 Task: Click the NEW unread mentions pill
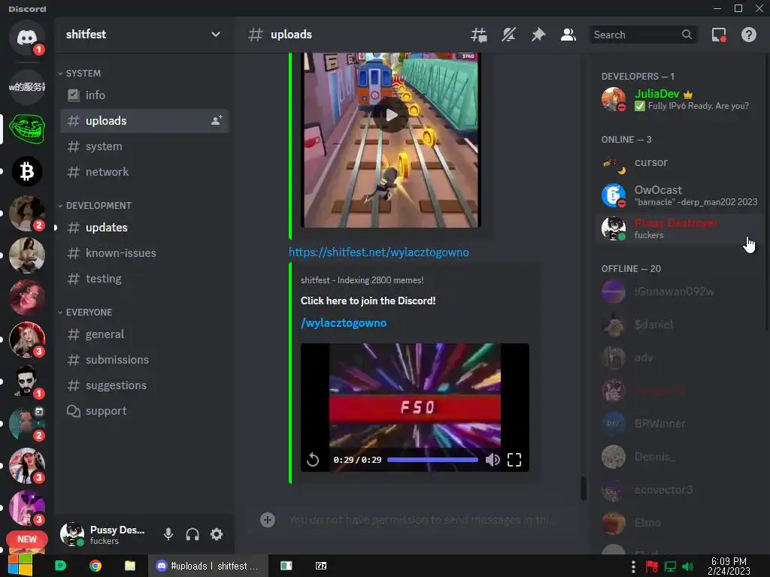pyautogui.click(x=26, y=539)
